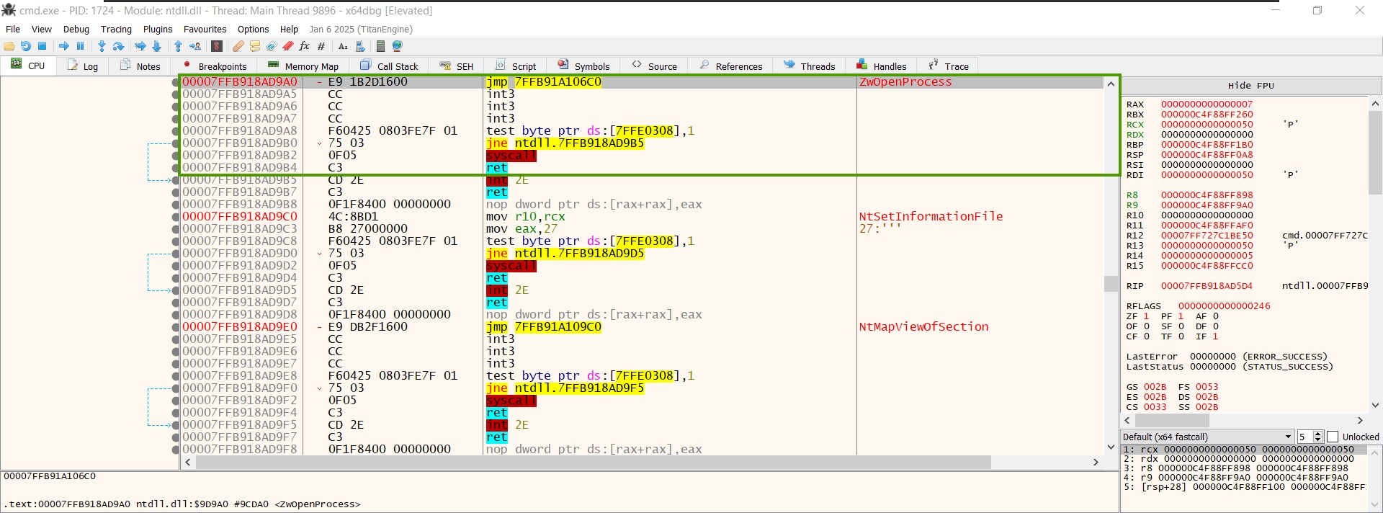Open the Notes tab

[140, 66]
